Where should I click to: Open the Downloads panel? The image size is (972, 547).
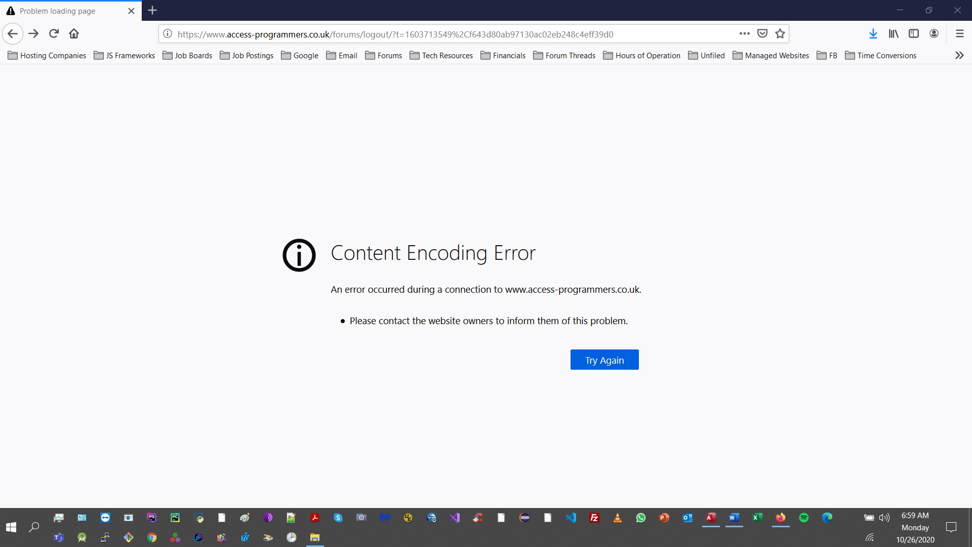click(873, 34)
